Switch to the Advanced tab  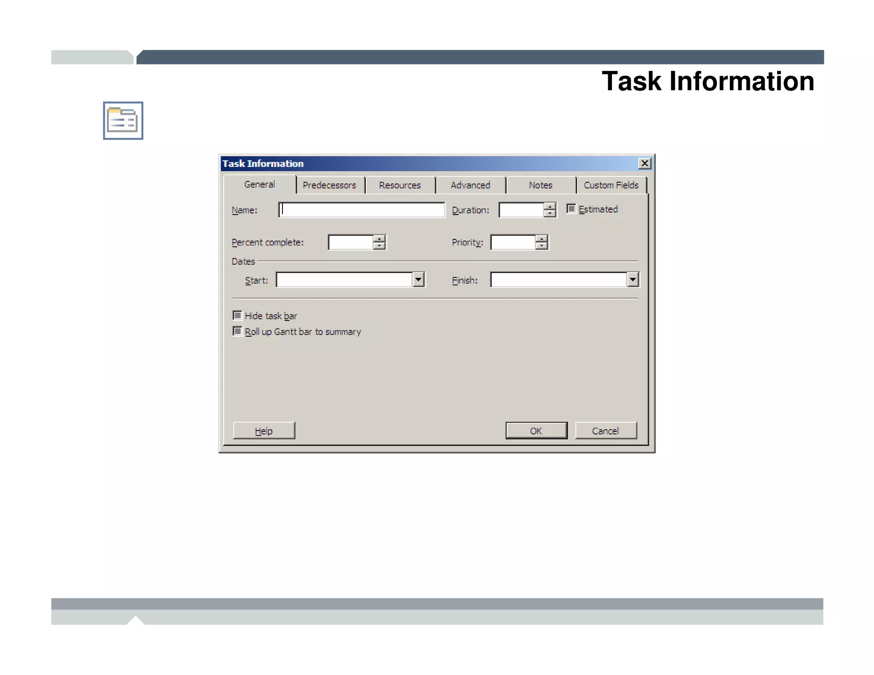[470, 185]
